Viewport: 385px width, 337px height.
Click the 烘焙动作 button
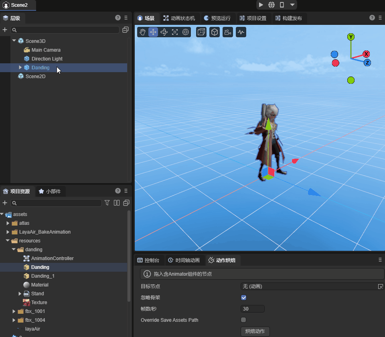[255, 331]
